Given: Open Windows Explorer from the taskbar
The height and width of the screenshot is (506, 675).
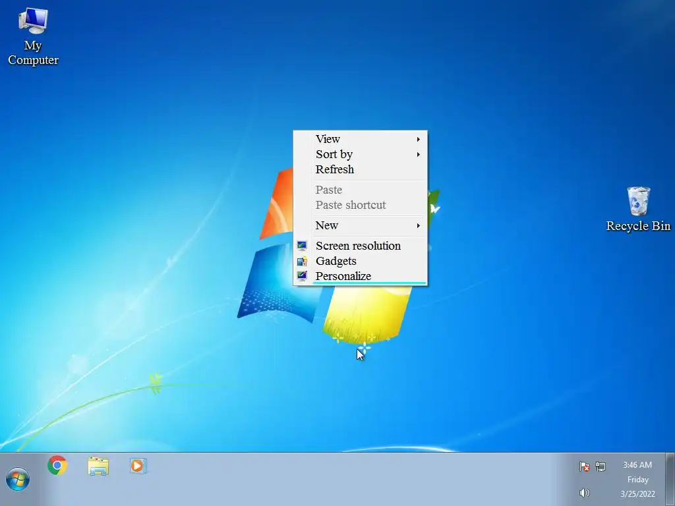Looking at the screenshot, I should 98,466.
